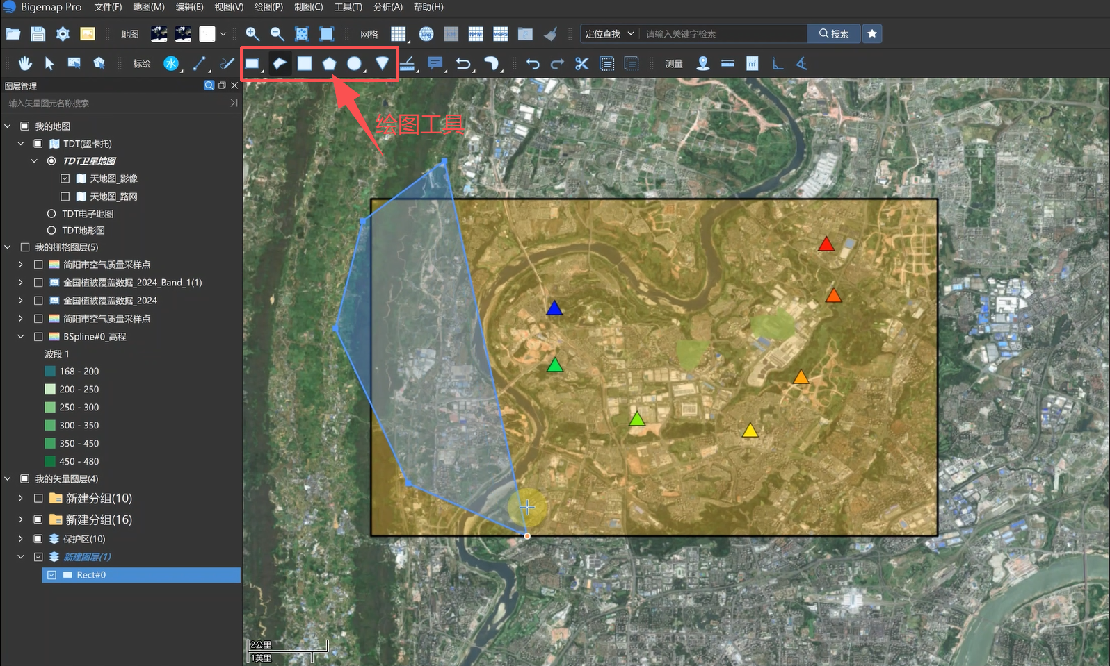This screenshot has height=666, width=1110.
Task: Select the circle drawing tool
Action: tap(355, 63)
